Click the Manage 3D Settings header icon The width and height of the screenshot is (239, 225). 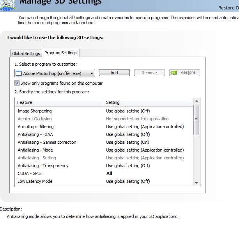coord(8,5)
